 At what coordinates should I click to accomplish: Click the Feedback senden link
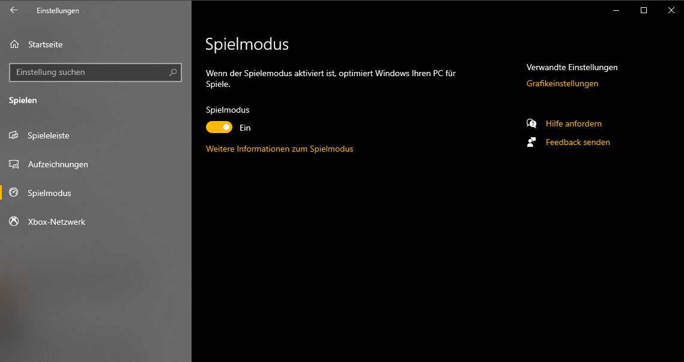[x=578, y=142]
